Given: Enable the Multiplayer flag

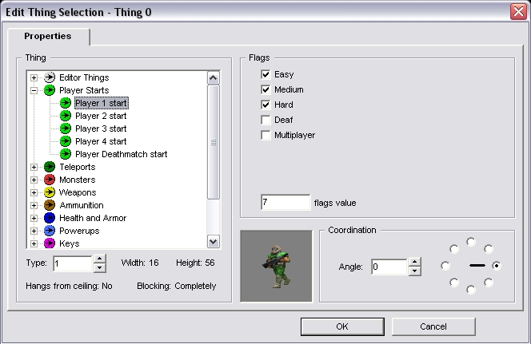Looking at the screenshot, I should point(265,135).
